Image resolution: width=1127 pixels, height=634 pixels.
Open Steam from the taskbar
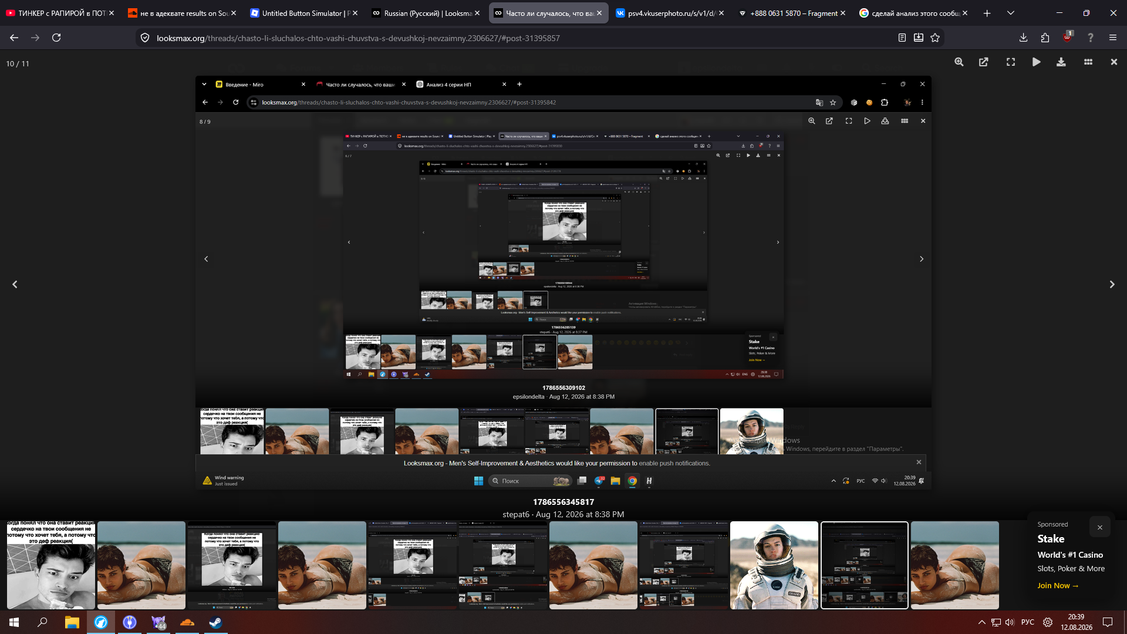click(215, 622)
